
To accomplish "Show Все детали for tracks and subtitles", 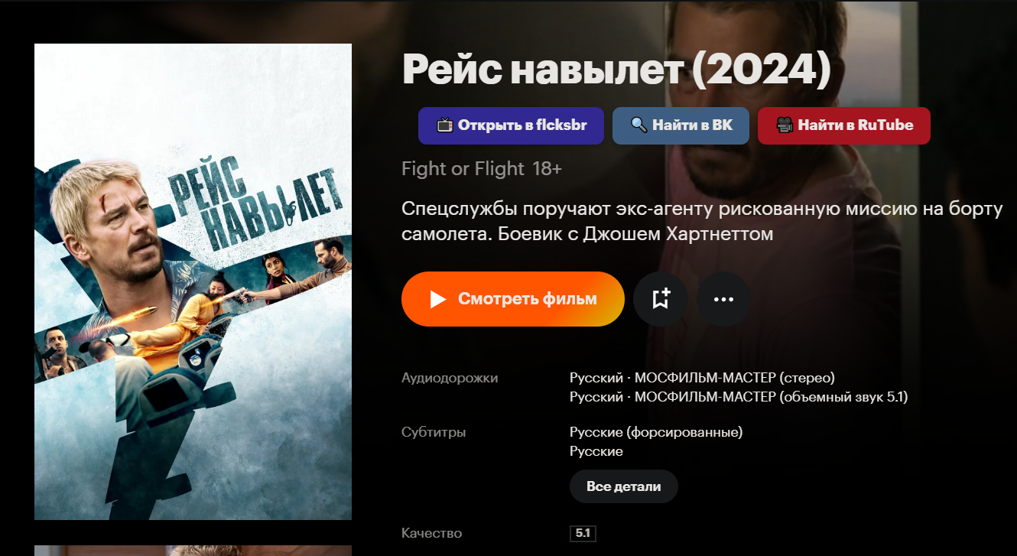I will coord(624,486).
